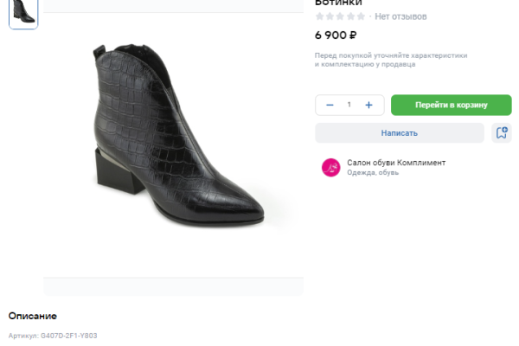Select the fourth rating star
The height and width of the screenshot is (346, 519).
pyautogui.click(x=351, y=16)
